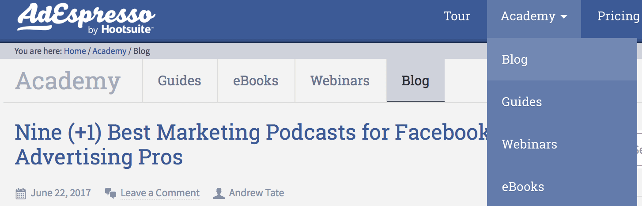Open Academy breadcrumb link
Image resolution: width=642 pixels, height=206 pixels.
click(109, 51)
